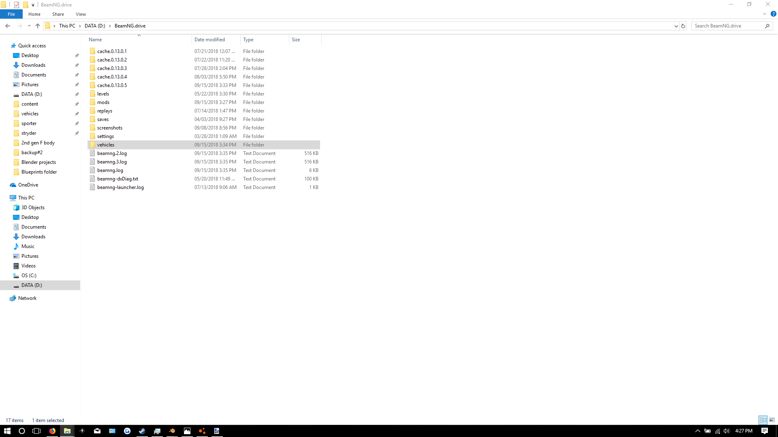Click DATA (D:) in the breadcrumb path
778x437 pixels.
(95, 26)
